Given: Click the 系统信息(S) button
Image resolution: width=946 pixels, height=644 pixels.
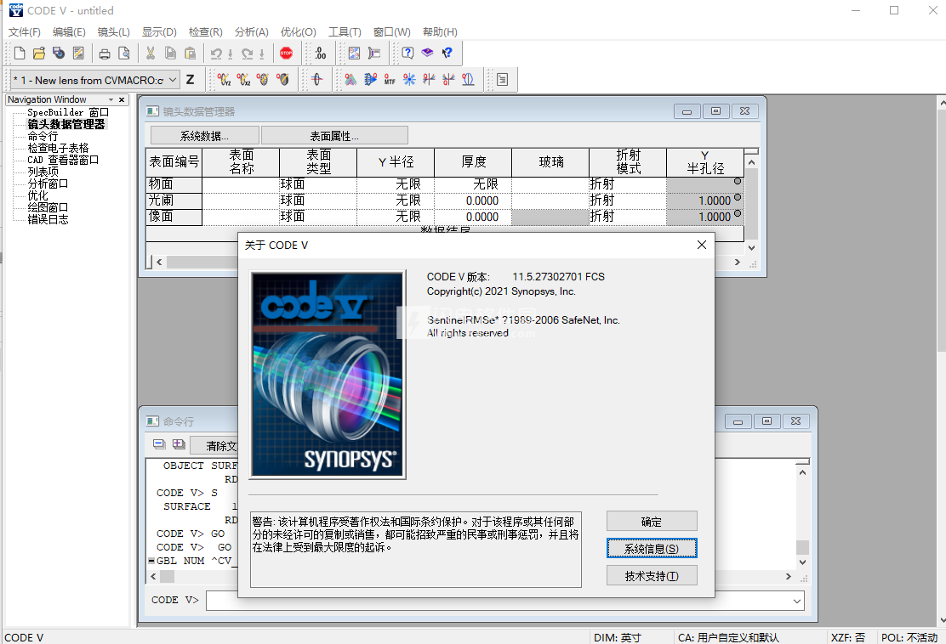Looking at the screenshot, I should (652, 549).
